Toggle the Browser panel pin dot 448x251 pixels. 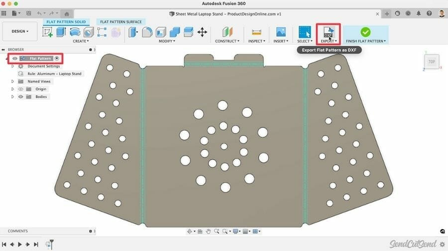(x=91, y=50)
